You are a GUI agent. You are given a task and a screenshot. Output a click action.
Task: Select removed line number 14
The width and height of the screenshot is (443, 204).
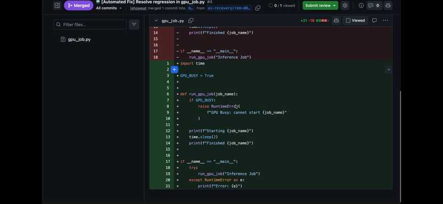(156, 33)
